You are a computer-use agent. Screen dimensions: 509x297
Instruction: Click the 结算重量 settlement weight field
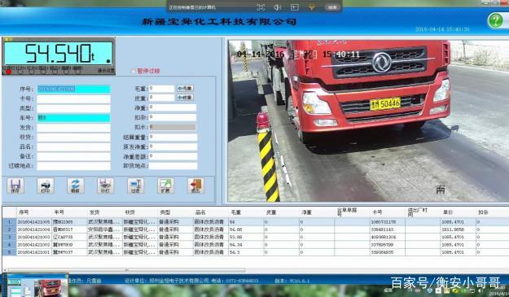click(x=173, y=138)
